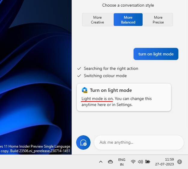Click the 'Light mode is on' response text

coord(97,99)
